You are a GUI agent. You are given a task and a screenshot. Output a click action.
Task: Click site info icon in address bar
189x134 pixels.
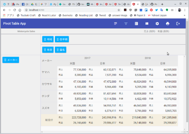(x=26, y=10)
